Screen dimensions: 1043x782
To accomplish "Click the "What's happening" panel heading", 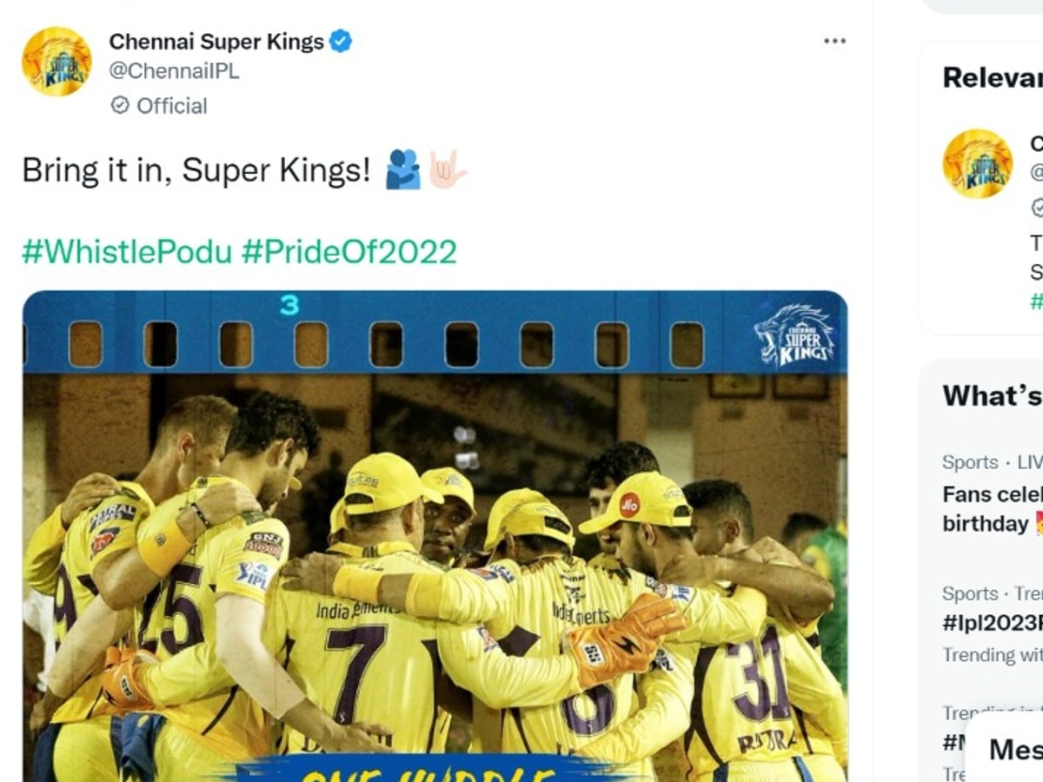I will 993,396.
